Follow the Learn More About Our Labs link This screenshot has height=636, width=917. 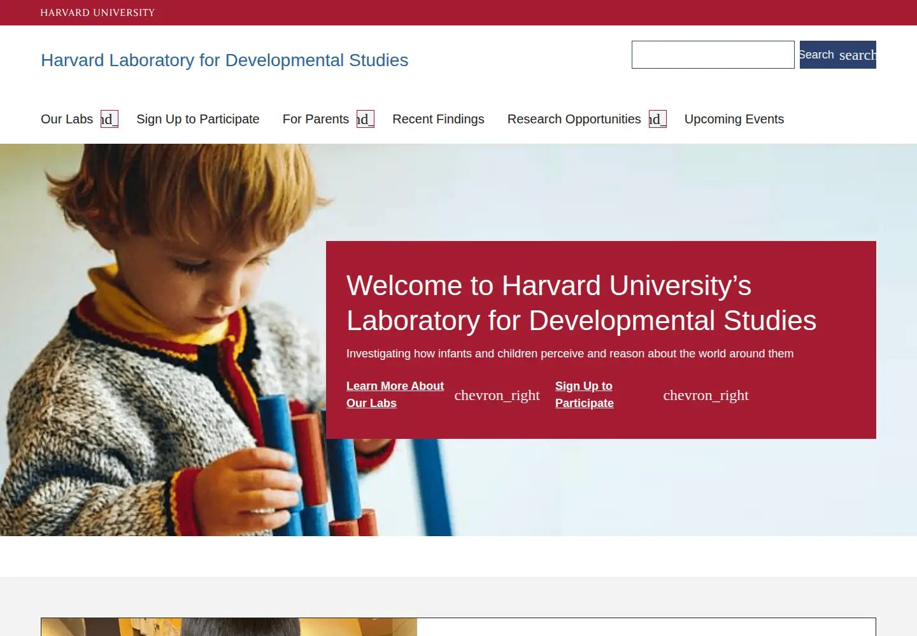click(395, 394)
